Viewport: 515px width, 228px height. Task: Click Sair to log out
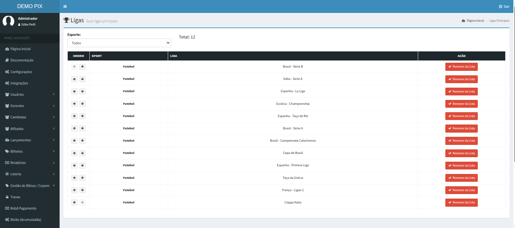[504, 6]
